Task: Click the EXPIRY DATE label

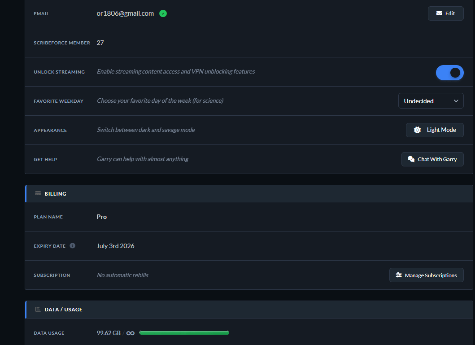Action: (49, 246)
